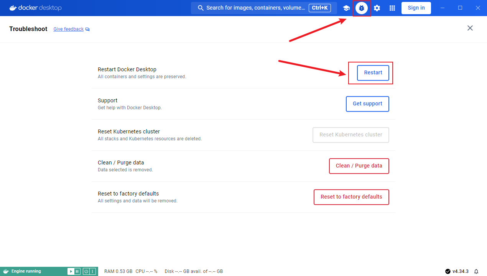Image resolution: width=487 pixels, height=276 pixels.
Task: Close the Troubleshoot panel with X
Action: pos(470,28)
